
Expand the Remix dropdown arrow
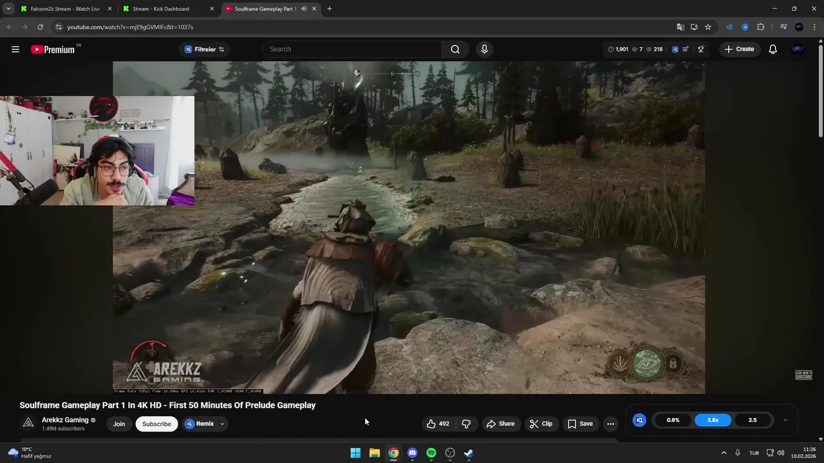[x=222, y=424]
